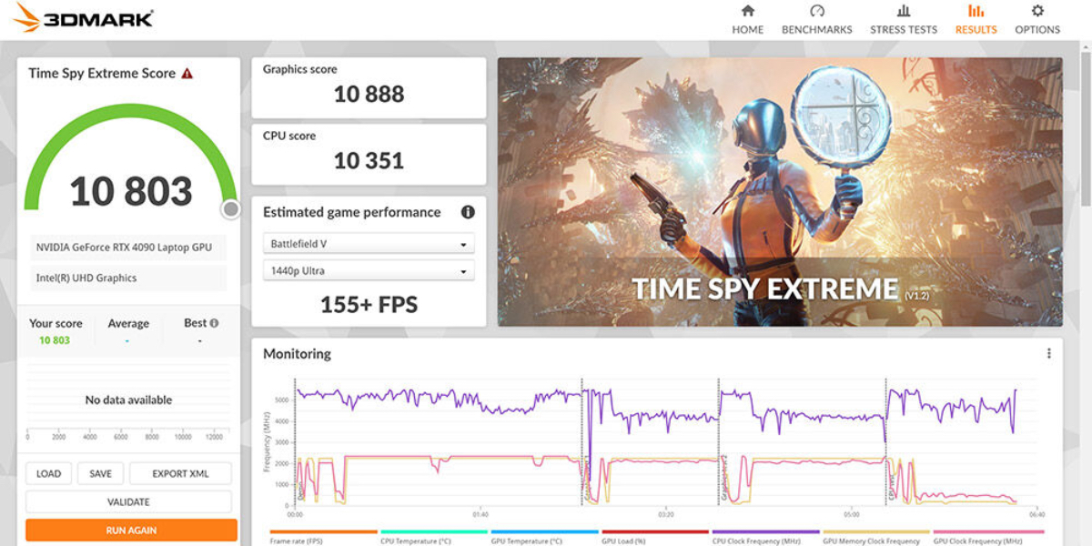Click the grey marker on the score gauge
This screenshot has width=1092, height=546.
pos(231,209)
